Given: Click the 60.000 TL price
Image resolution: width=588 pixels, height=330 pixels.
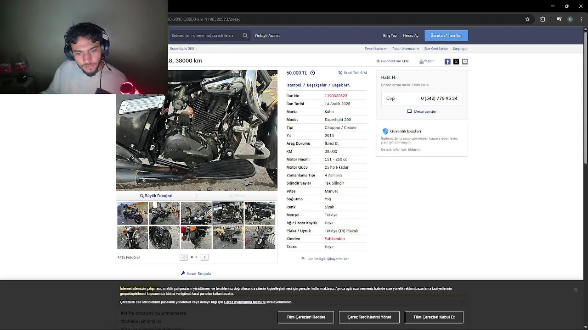Looking at the screenshot, I should (x=296, y=73).
